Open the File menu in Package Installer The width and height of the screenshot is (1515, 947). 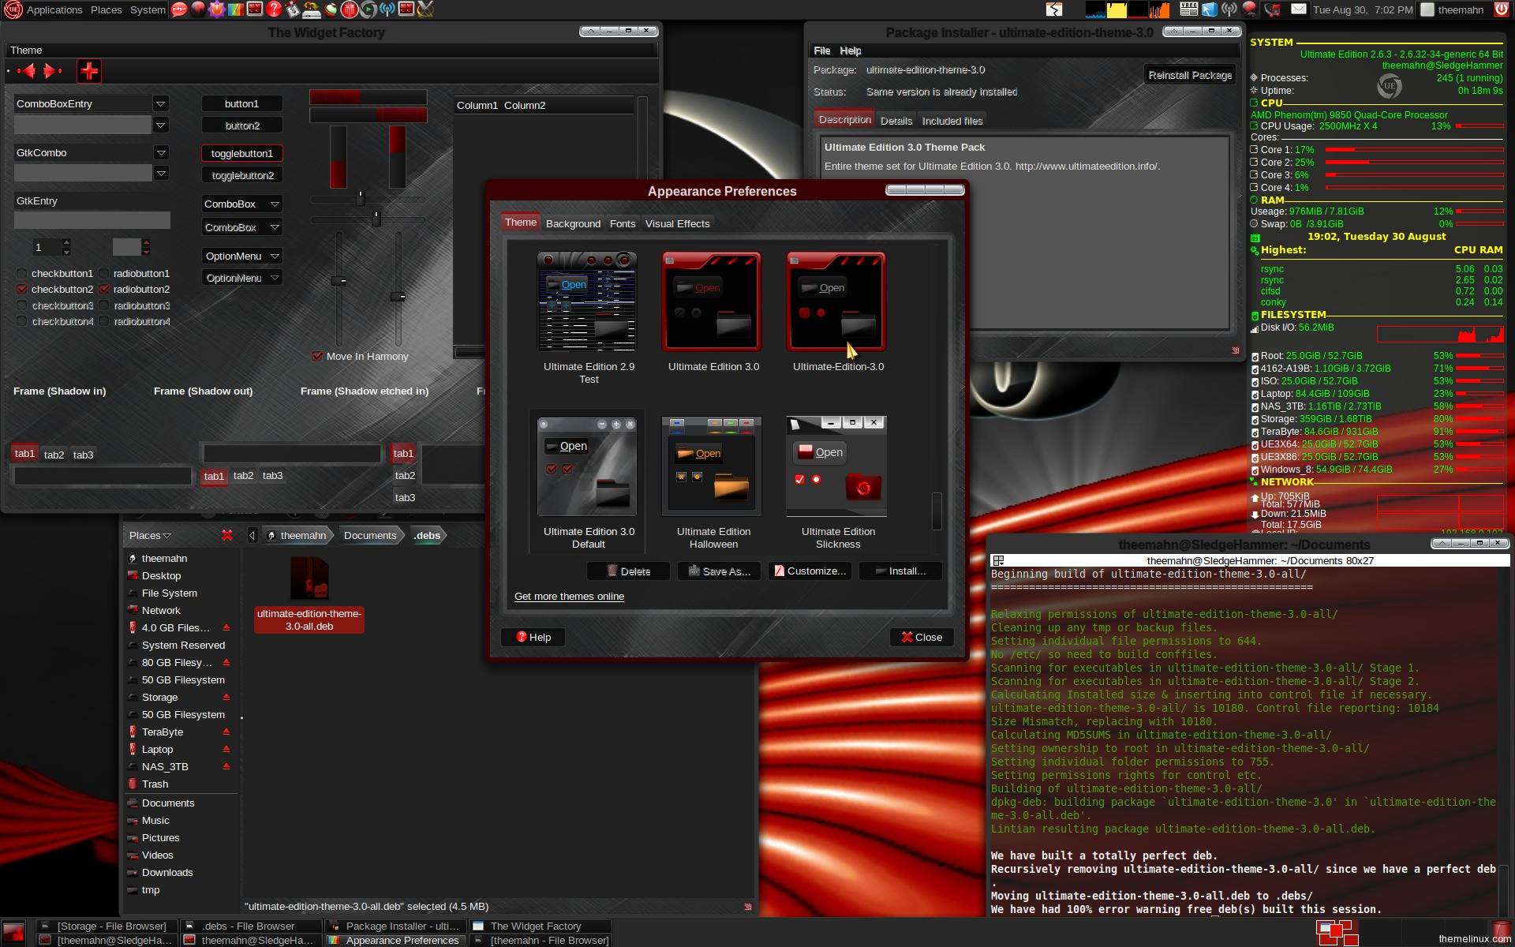coord(822,51)
